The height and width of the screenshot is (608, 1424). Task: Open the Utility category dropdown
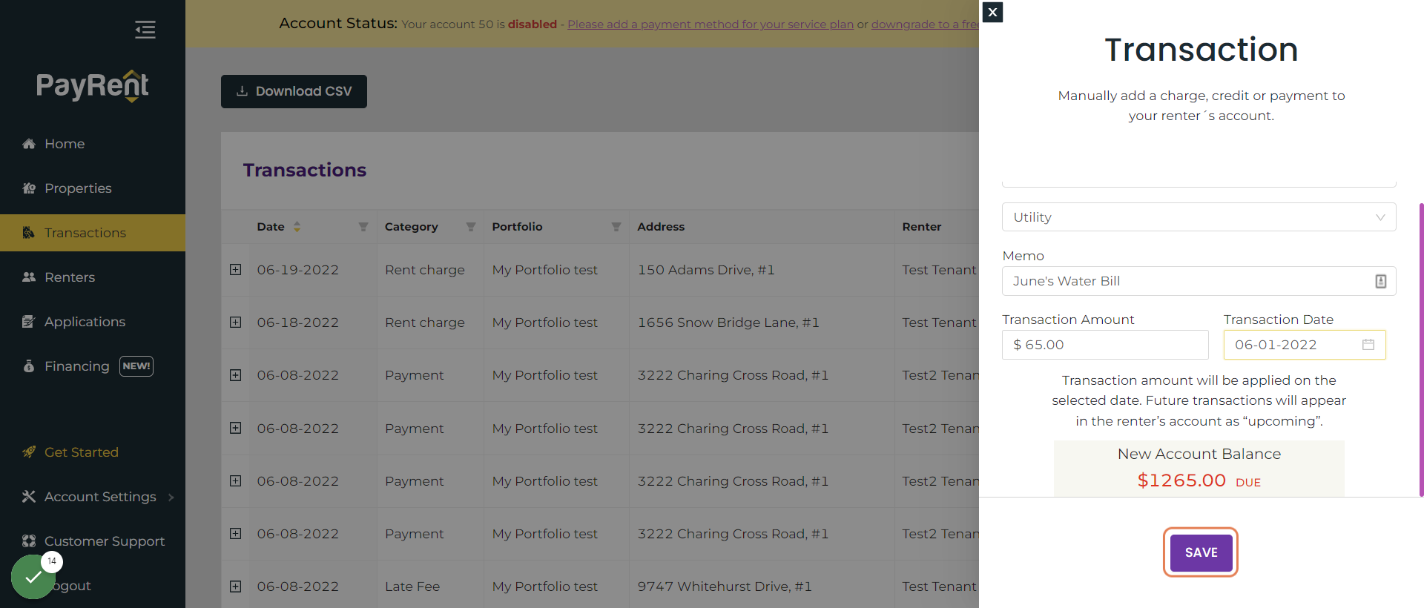click(x=1199, y=217)
